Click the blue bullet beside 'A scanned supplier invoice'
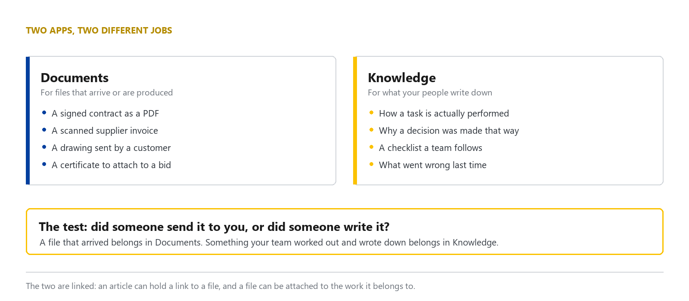This screenshot has height=301, width=689. pos(44,129)
